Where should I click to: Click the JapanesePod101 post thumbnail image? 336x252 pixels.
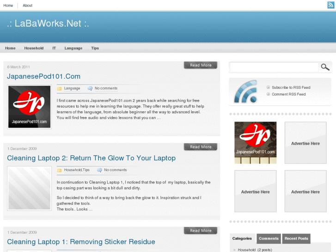tap(30, 107)
